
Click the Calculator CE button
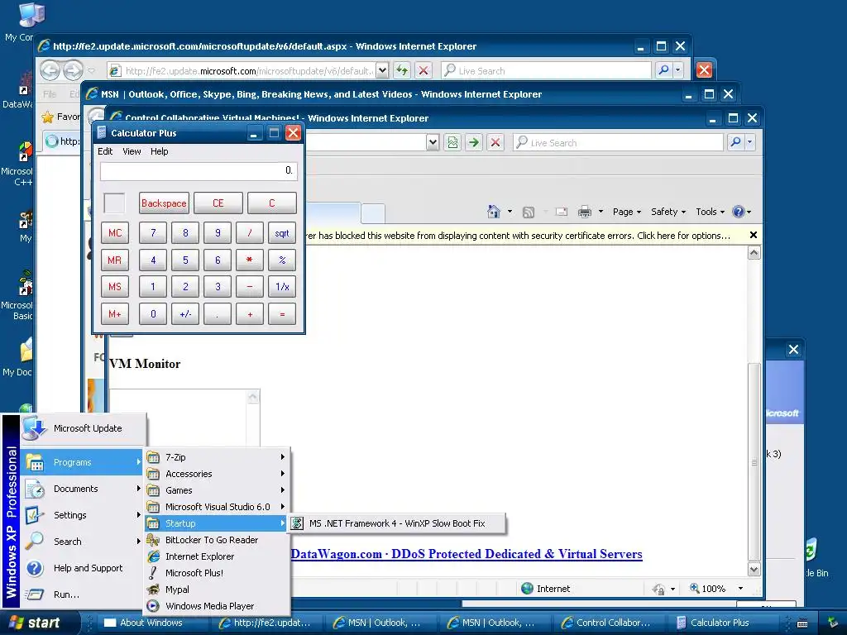point(218,203)
